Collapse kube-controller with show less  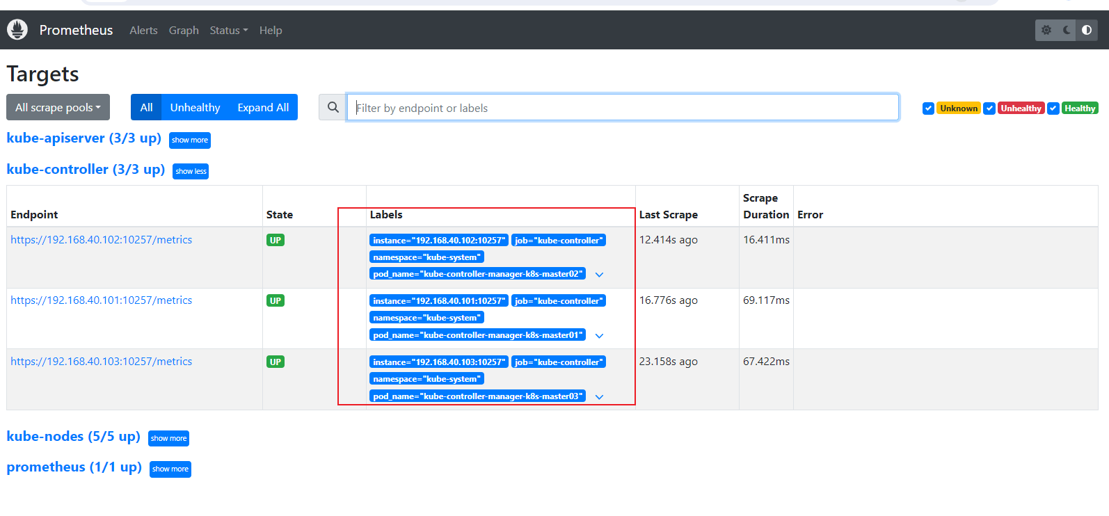[191, 171]
